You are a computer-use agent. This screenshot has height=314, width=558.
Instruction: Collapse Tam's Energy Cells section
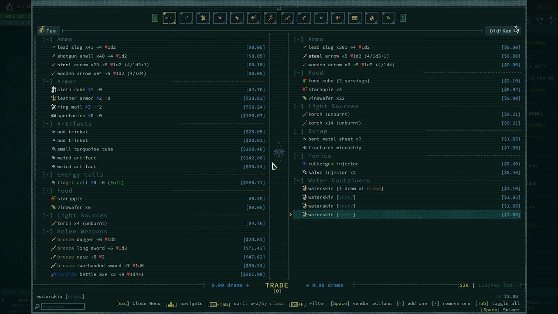click(47, 175)
